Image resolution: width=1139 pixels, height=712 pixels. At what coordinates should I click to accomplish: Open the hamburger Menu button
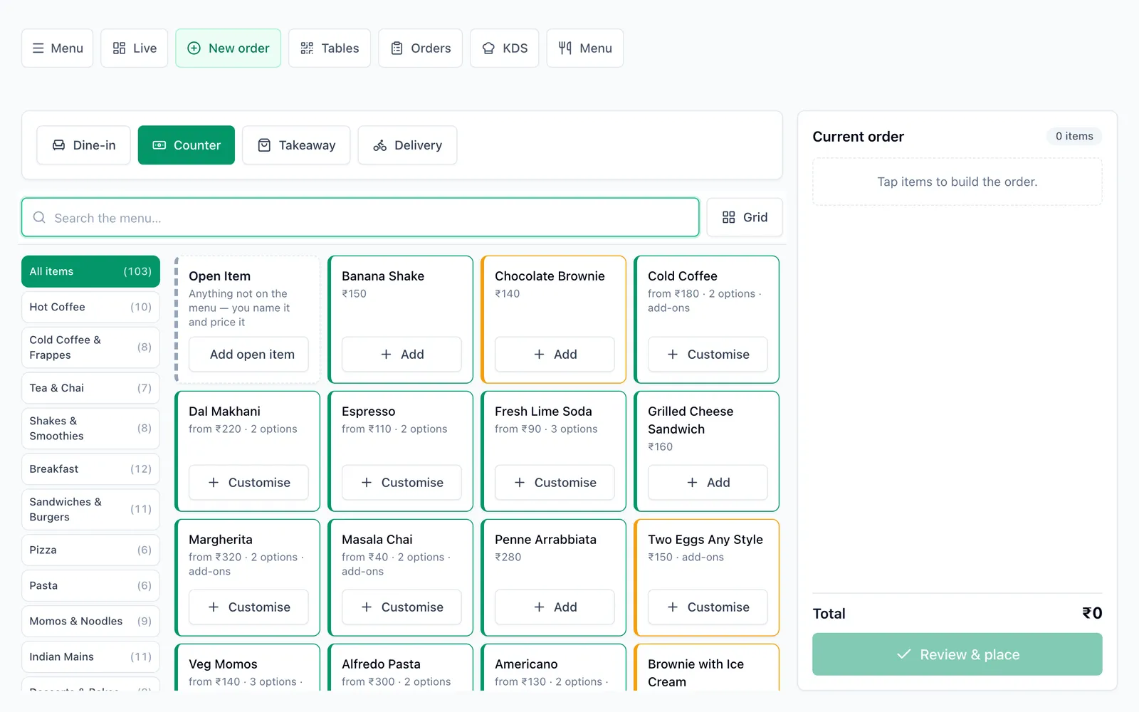click(57, 48)
